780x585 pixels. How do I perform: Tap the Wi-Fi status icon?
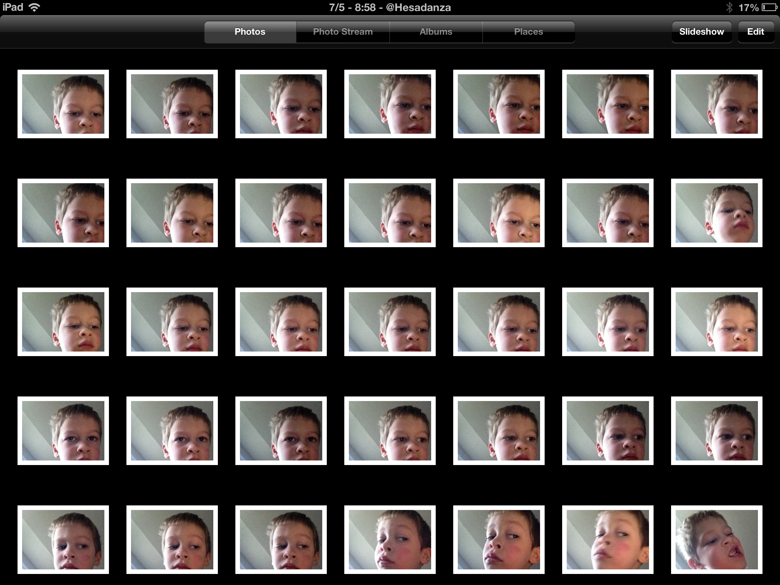tap(34, 8)
